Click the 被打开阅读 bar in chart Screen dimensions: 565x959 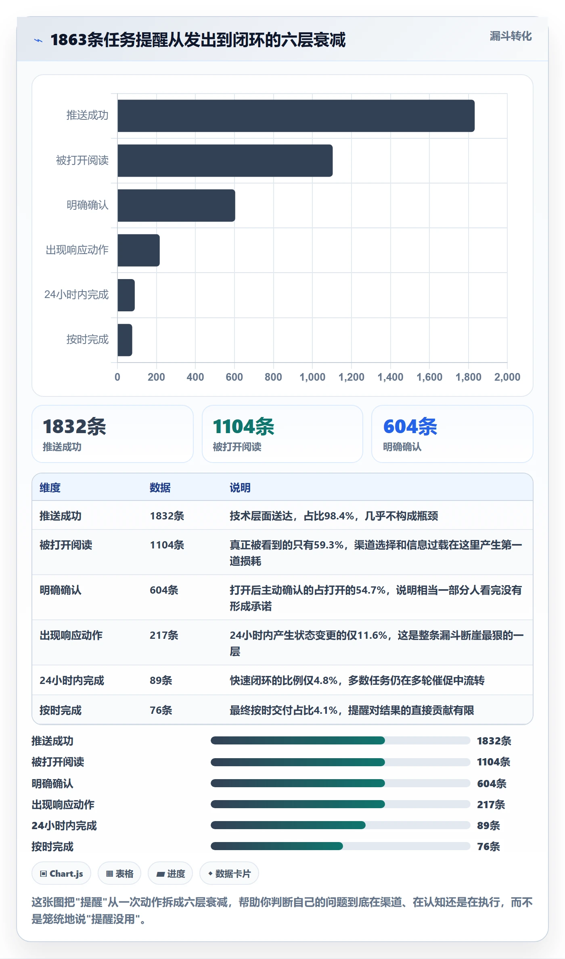[x=225, y=161]
